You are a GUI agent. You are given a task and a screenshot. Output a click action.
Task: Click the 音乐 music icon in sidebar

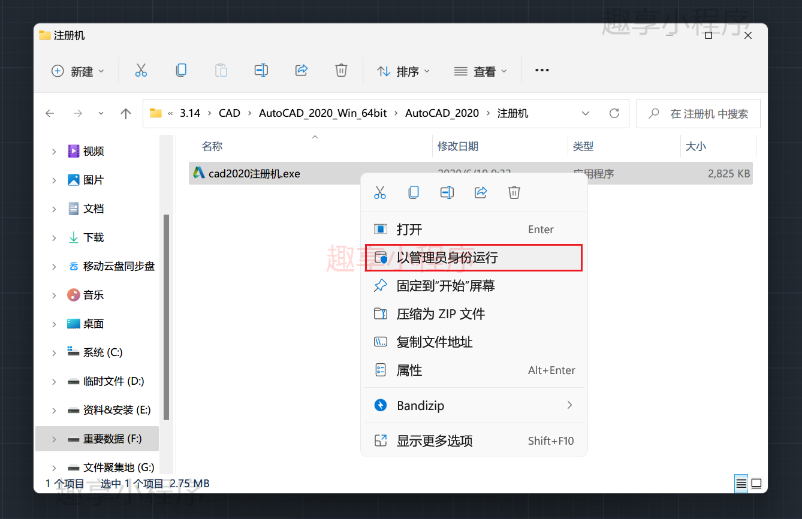(x=74, y=295)
